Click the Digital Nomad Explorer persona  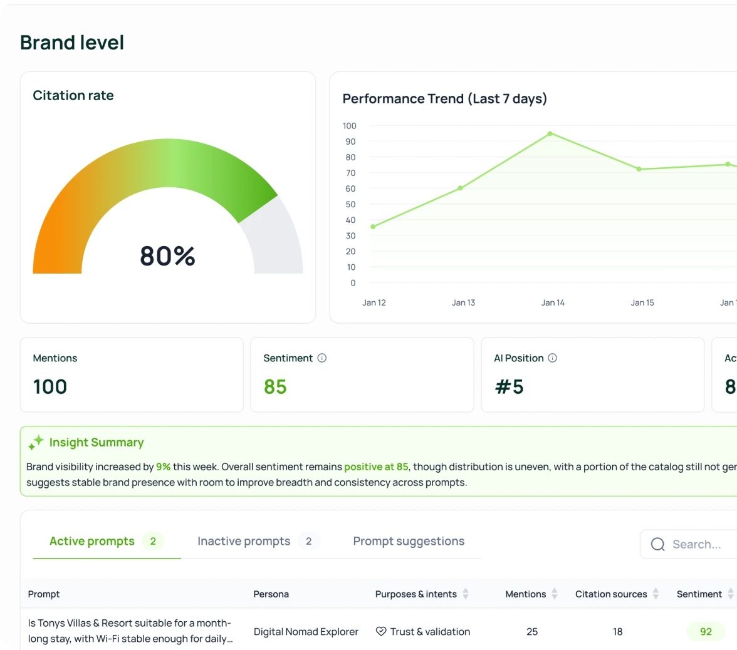tap(306, 632)
